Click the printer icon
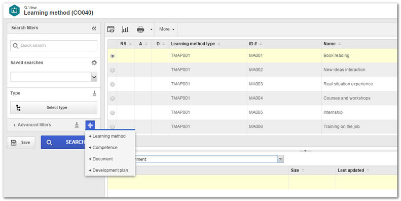Viewport: 401px width, 201px height. pos(140,29)
